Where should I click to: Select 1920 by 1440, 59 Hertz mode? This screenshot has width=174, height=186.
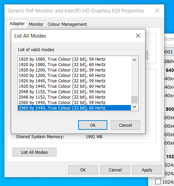pyautogui.click(x=74, y=81)
